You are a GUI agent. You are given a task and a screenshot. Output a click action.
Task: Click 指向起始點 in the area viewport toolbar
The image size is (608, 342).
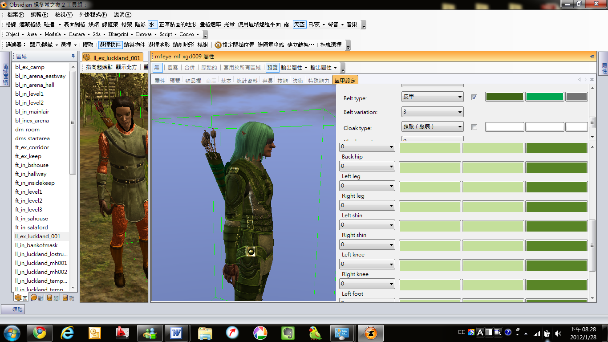point(99,68)
